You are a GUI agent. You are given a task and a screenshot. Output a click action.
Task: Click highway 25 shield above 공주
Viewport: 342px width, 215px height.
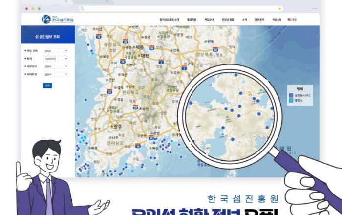125,41
